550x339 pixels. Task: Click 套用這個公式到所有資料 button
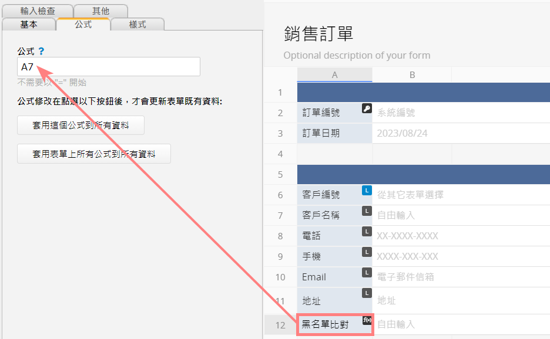coord(81,125)
